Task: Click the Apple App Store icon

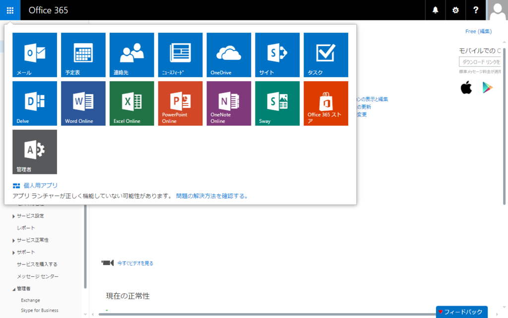Action: click(x=466, y=87)
